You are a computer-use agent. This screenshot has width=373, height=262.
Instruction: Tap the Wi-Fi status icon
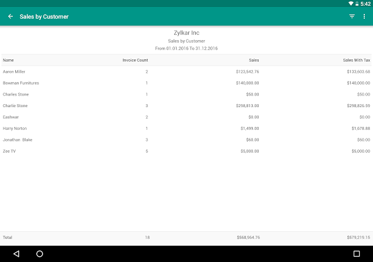351,3
